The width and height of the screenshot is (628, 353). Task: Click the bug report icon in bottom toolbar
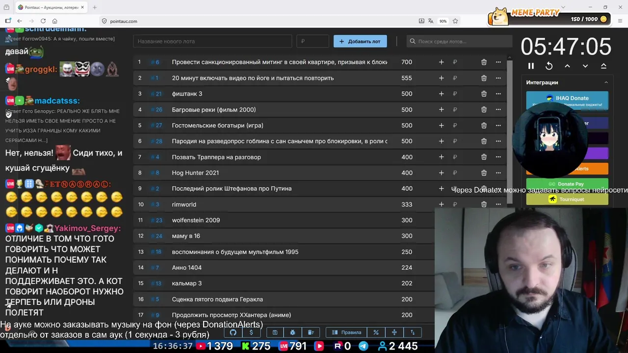click(x=293, y=332)
